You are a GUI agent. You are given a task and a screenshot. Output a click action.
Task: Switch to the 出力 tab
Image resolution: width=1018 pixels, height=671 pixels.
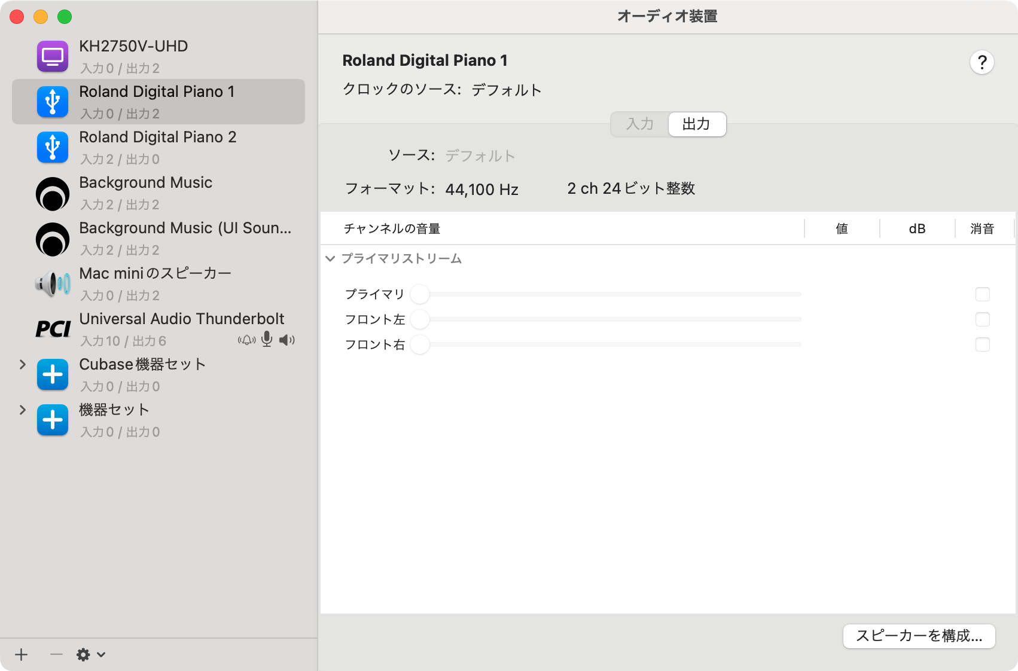pyautogui.click(x=697, y=124)
